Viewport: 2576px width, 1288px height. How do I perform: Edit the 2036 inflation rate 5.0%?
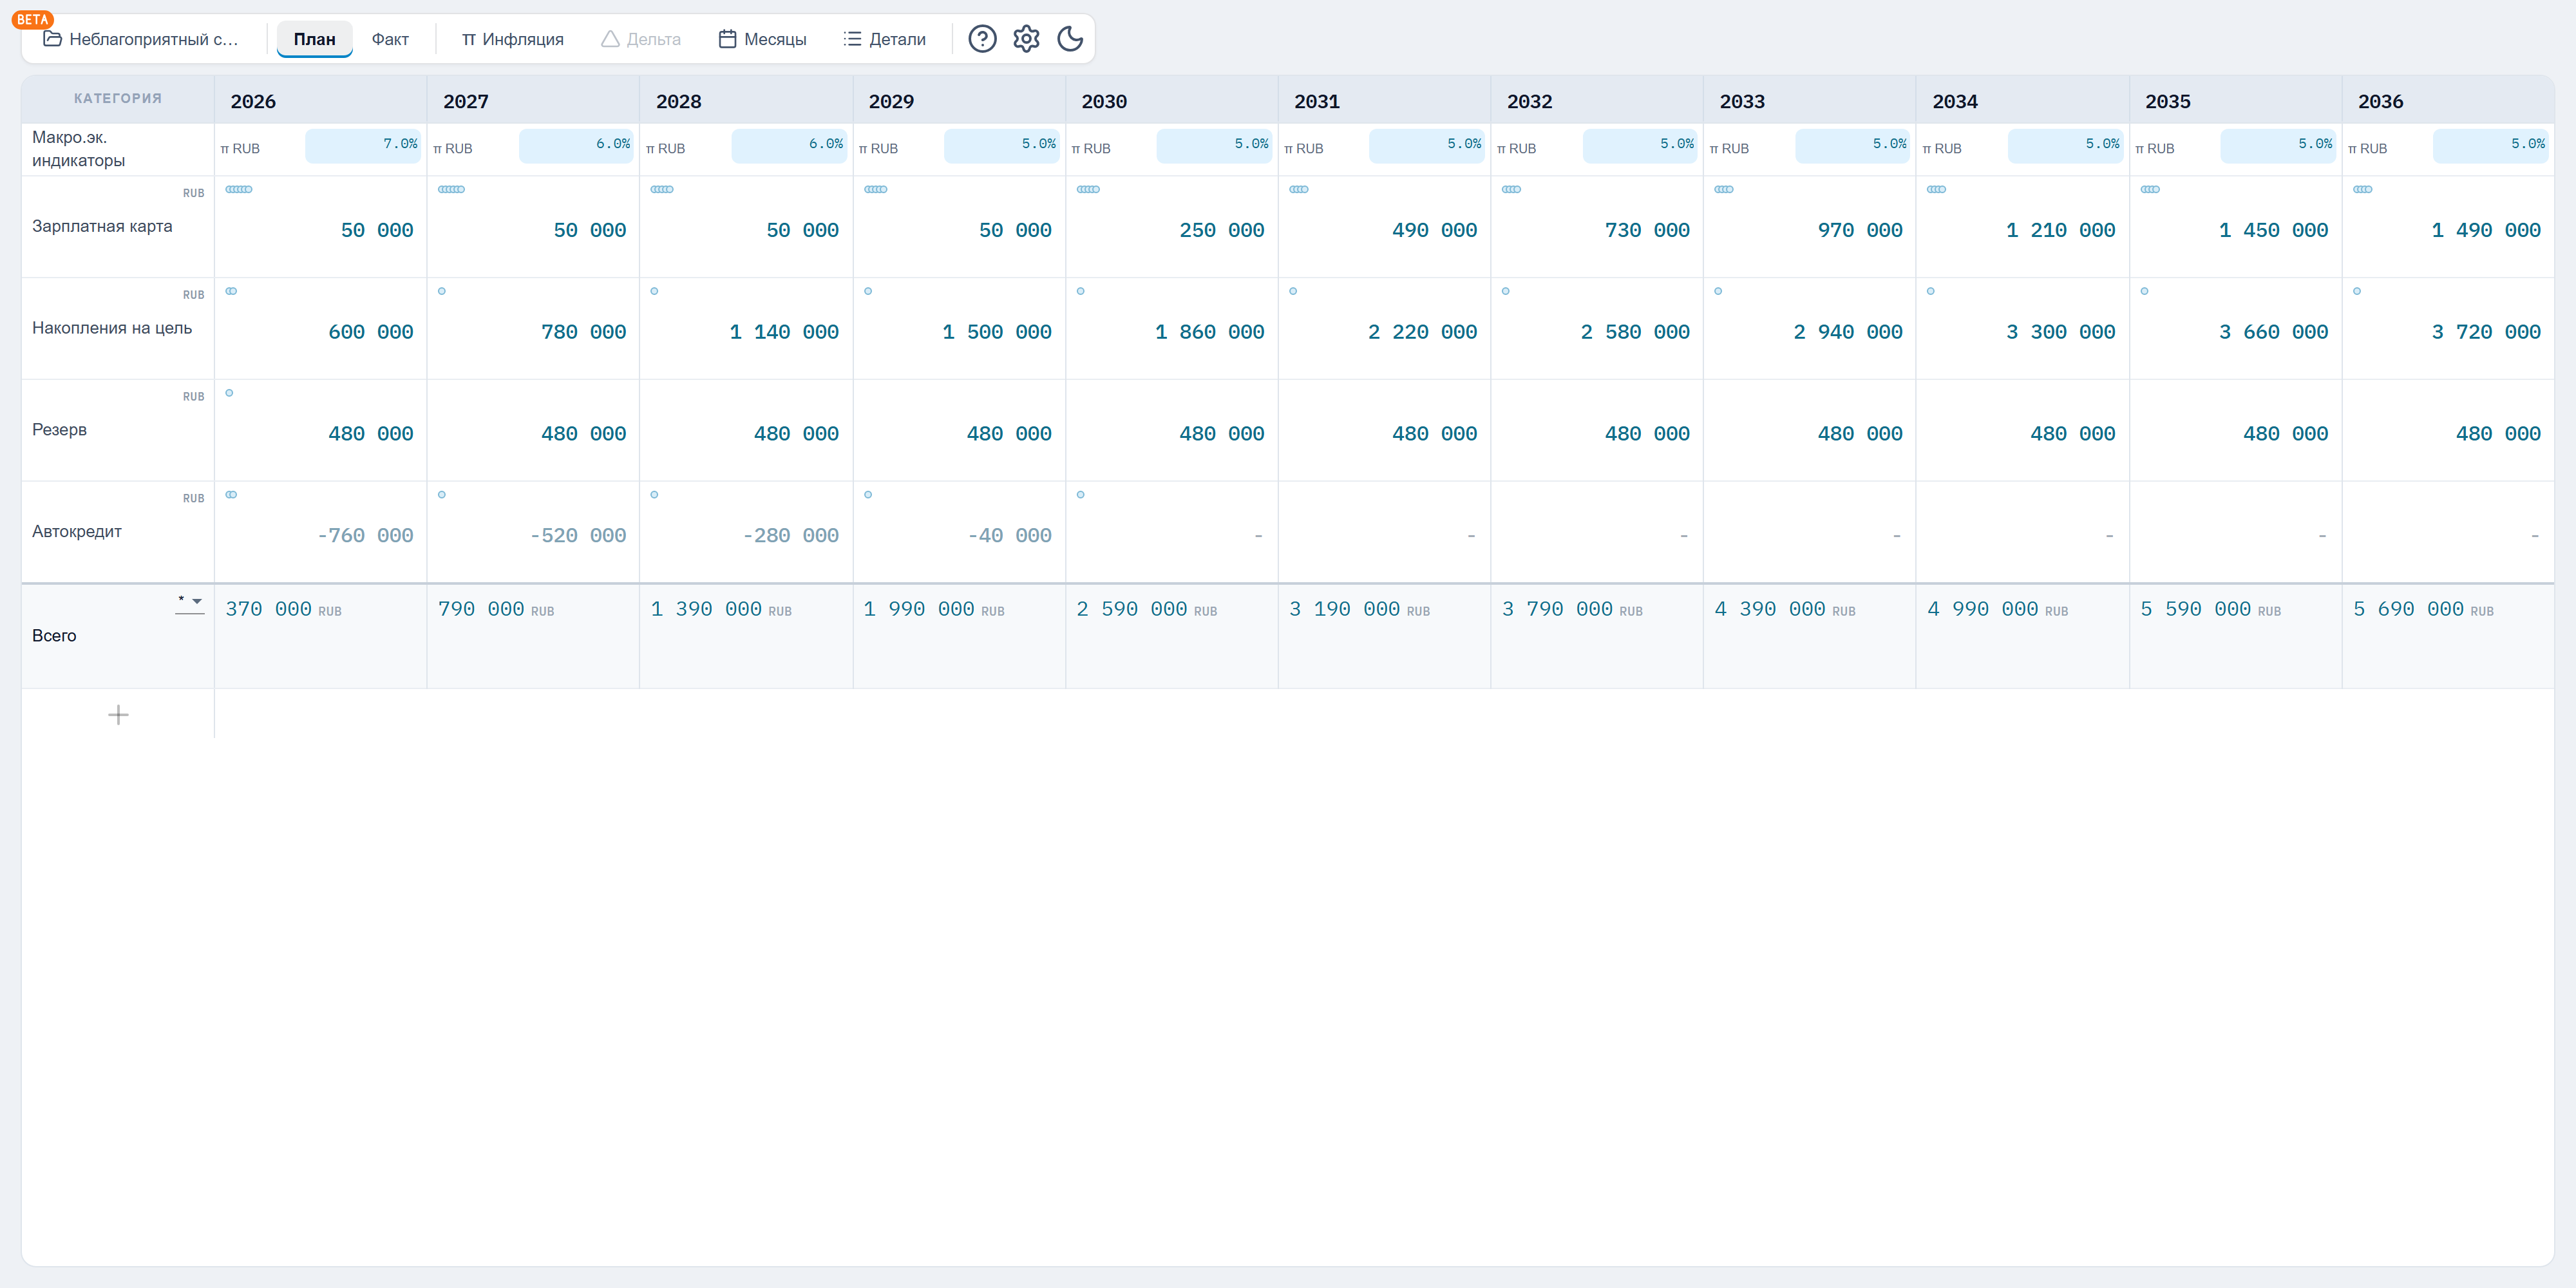coord(2490,145)
